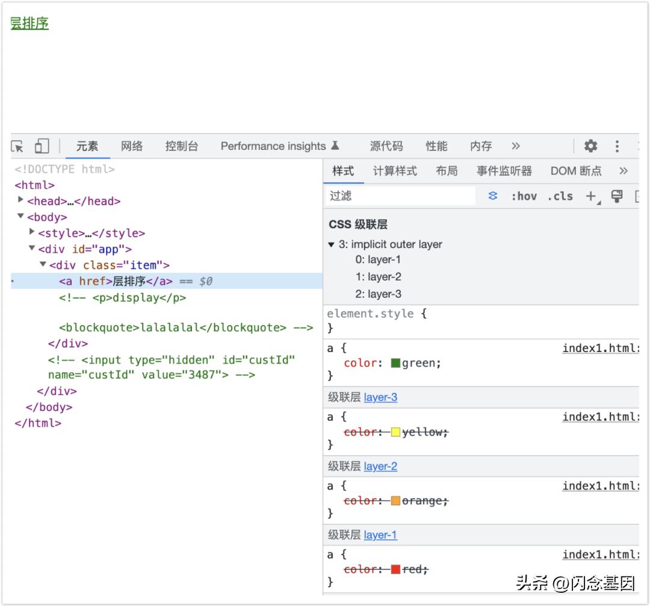Viewport: 650px width, 606px height.
Task: Click the 层排序 link on the page
Action: (29, 23)
